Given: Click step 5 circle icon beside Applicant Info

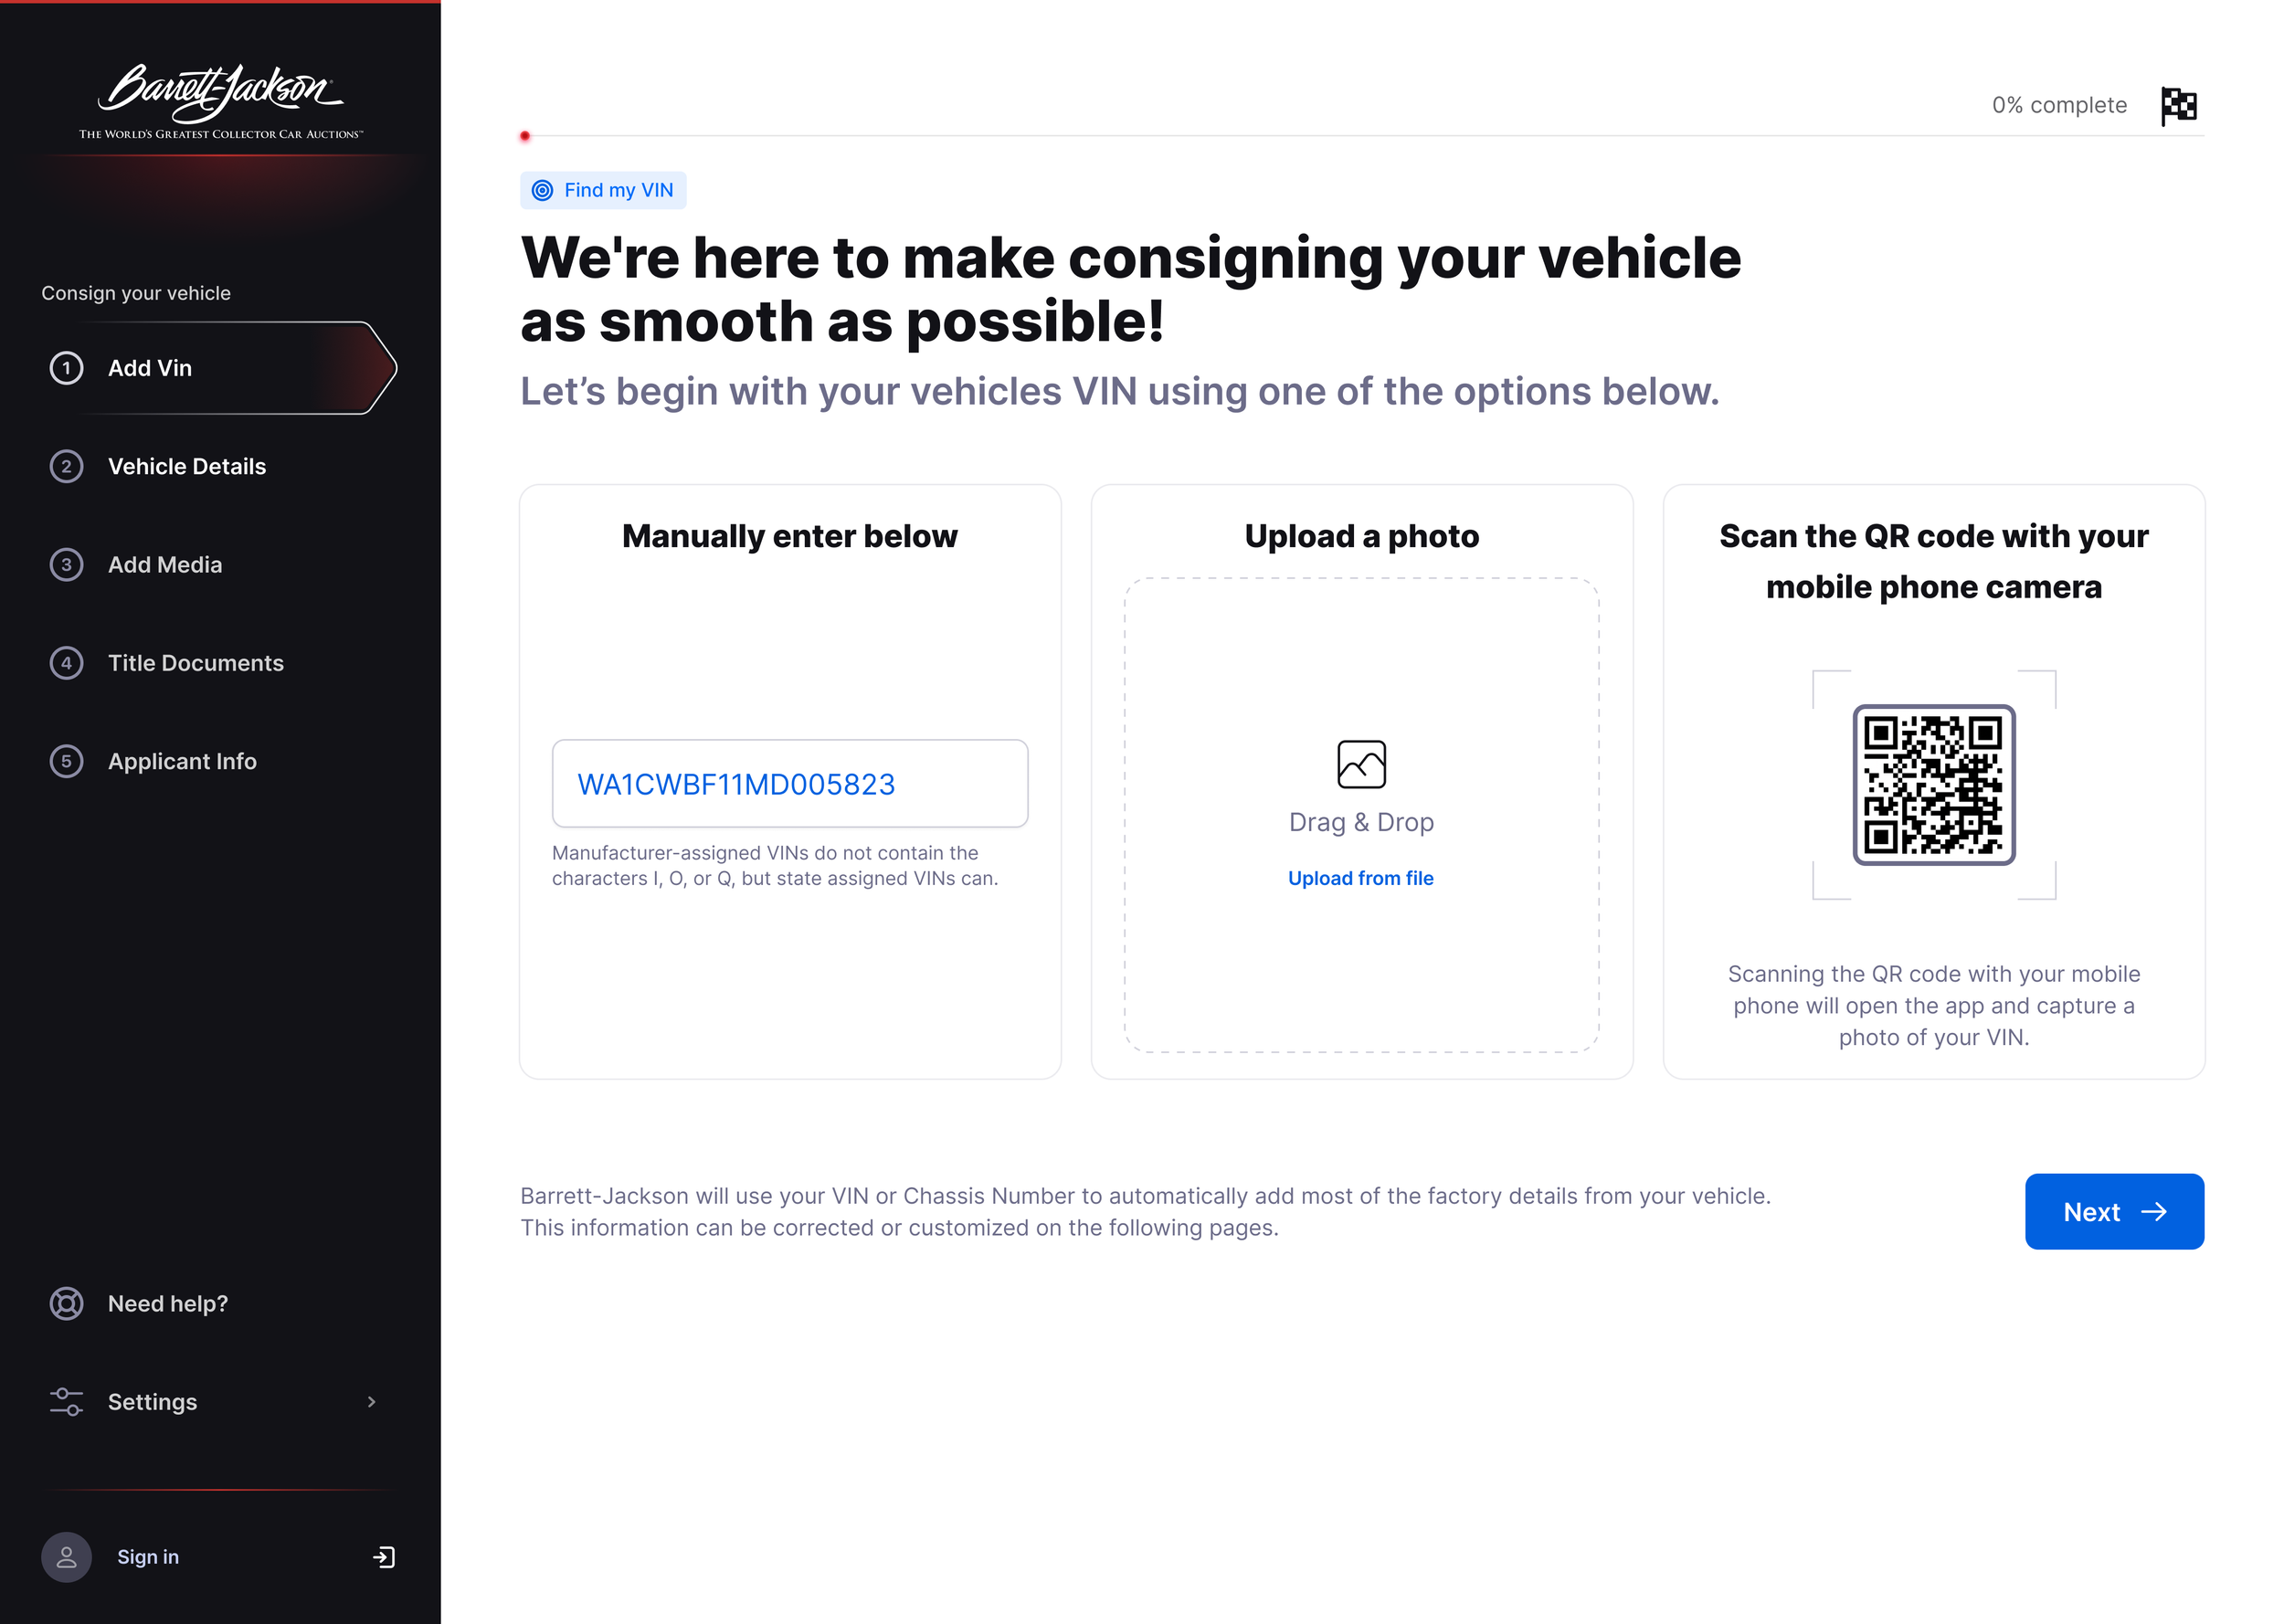Looking at the screenshot, I should coord(67,761).
